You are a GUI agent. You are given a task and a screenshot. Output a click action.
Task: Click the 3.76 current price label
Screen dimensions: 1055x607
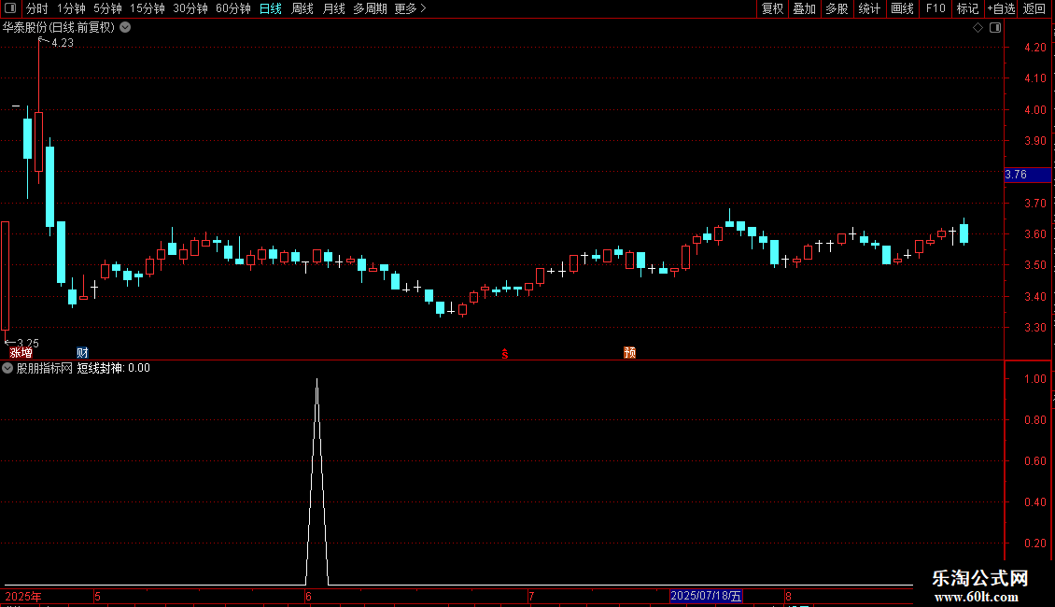(1027, 175)
